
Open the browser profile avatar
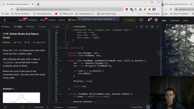point(154,9)
